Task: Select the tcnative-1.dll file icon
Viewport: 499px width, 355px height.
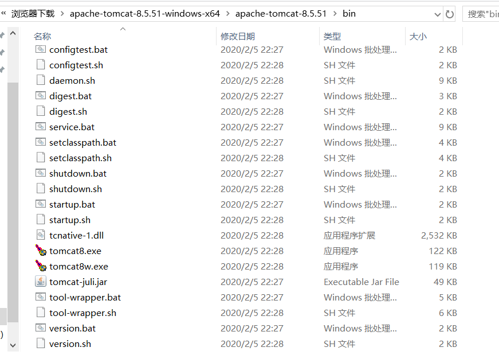Action: 41,235
